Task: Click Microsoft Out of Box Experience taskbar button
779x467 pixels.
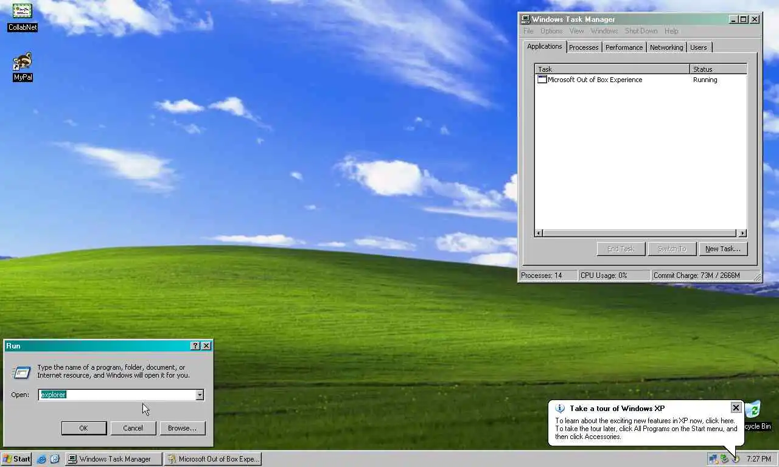Action: [213, 459]
